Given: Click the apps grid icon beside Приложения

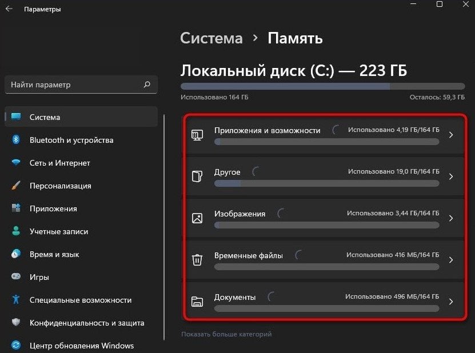Looking at the screenshot, I should point(16,208).
